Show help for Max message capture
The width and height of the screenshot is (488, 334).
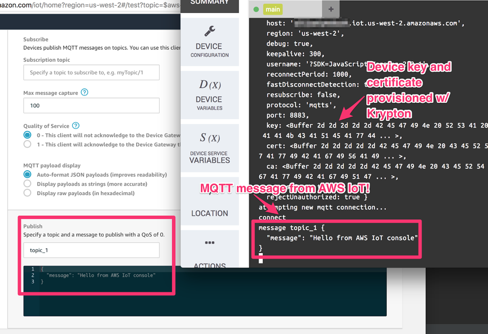[x=85, y=93]
